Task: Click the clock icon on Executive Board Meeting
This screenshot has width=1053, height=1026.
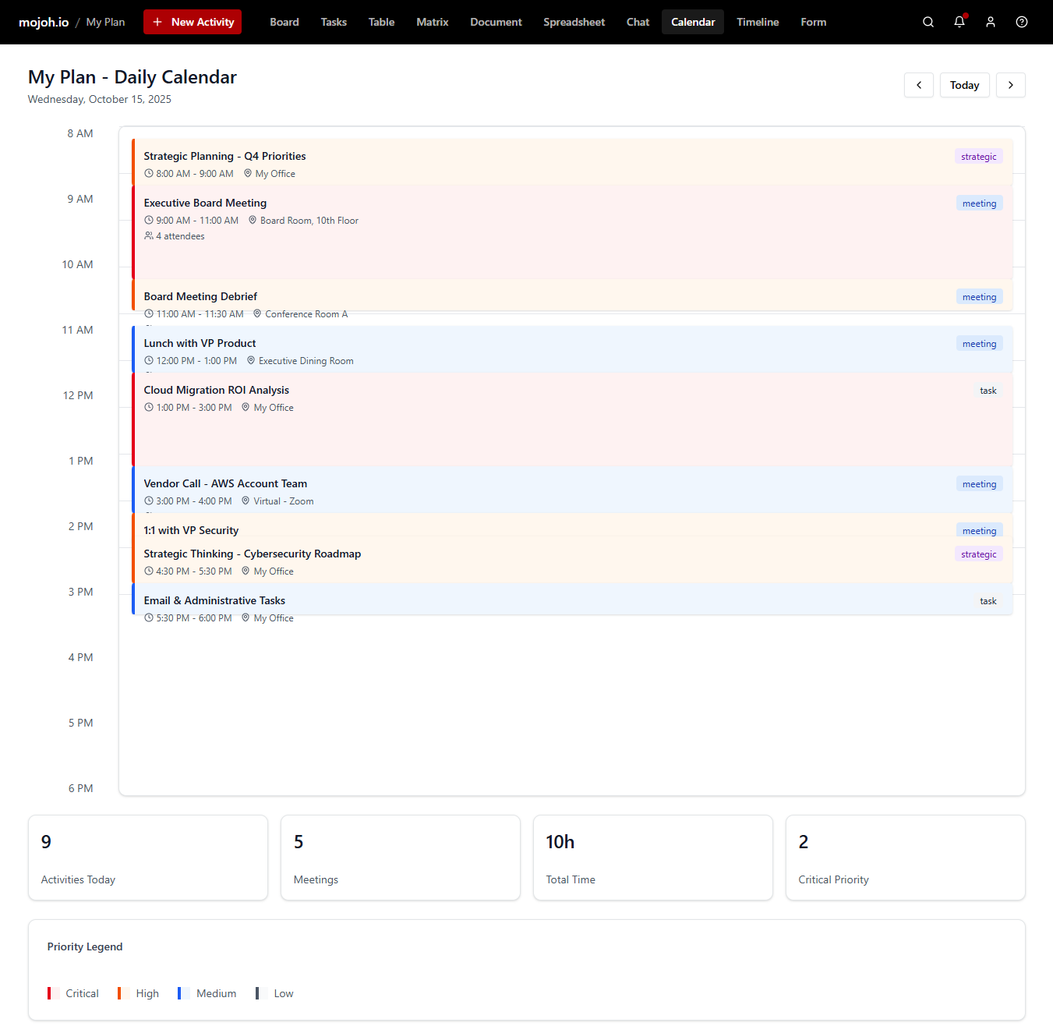Action: pos(148,220)
